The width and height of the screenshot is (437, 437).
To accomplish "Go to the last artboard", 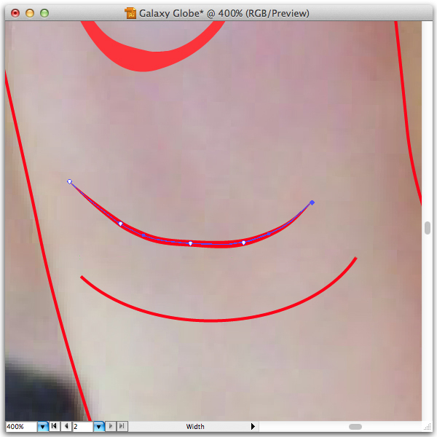I will tap(122, 426).
